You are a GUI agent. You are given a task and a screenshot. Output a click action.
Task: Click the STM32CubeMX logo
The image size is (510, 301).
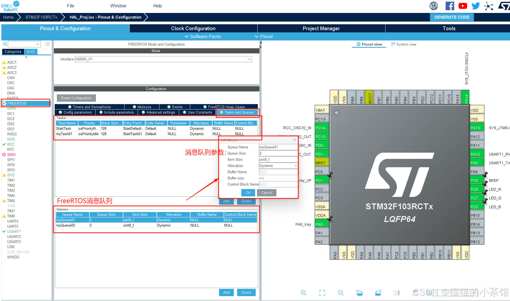(10, 6)
